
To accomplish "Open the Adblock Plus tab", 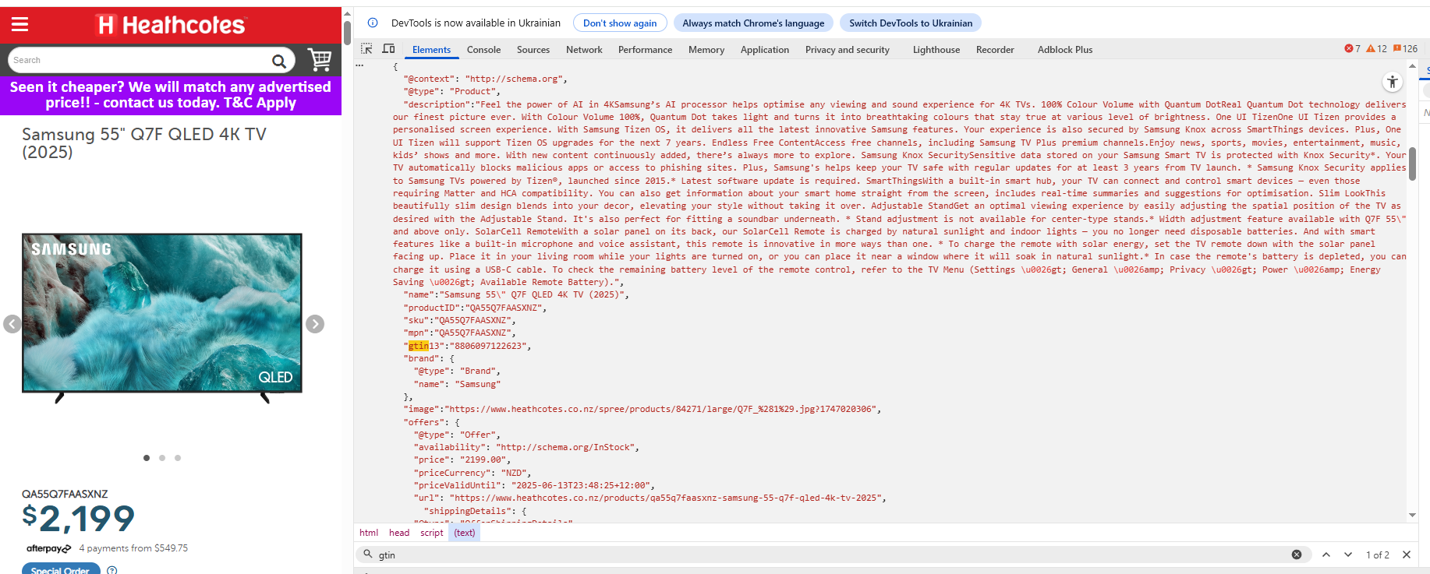I will pos(1065,50).
